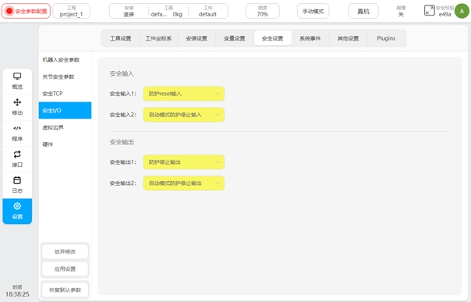Open the 接口 interface loop icon
This screenshot has width=471, height=302.
point(17,155)
